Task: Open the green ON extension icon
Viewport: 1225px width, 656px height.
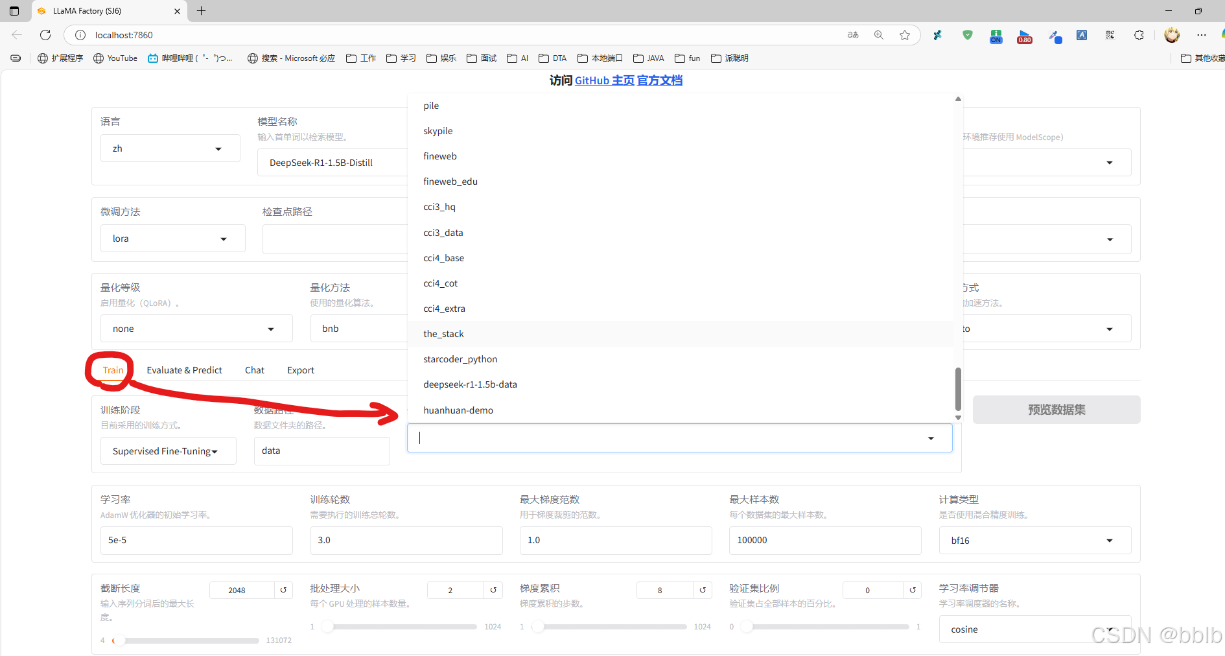Action: pos(996,36)
